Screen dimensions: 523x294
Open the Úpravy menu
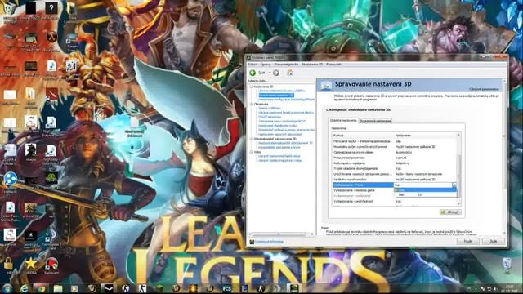tap(266, 65)
